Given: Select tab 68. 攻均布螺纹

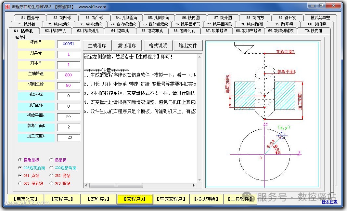Looking at the screenshot, I should tap(249, 31).
